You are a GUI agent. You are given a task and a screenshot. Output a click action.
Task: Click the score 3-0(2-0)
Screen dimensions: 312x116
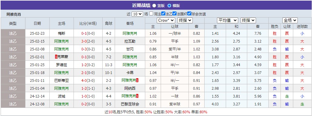(88, 41)
